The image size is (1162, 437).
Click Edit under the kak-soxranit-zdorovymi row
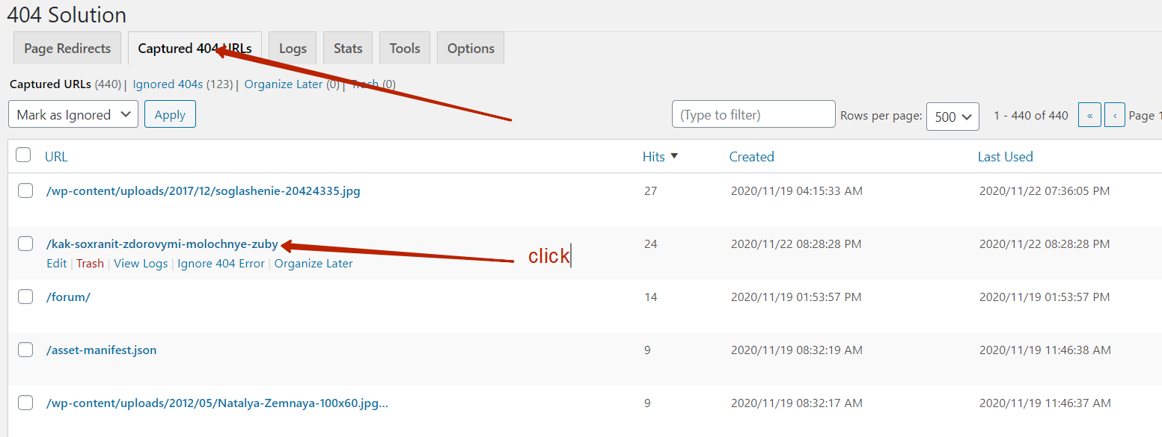click(x=56, y=264)
